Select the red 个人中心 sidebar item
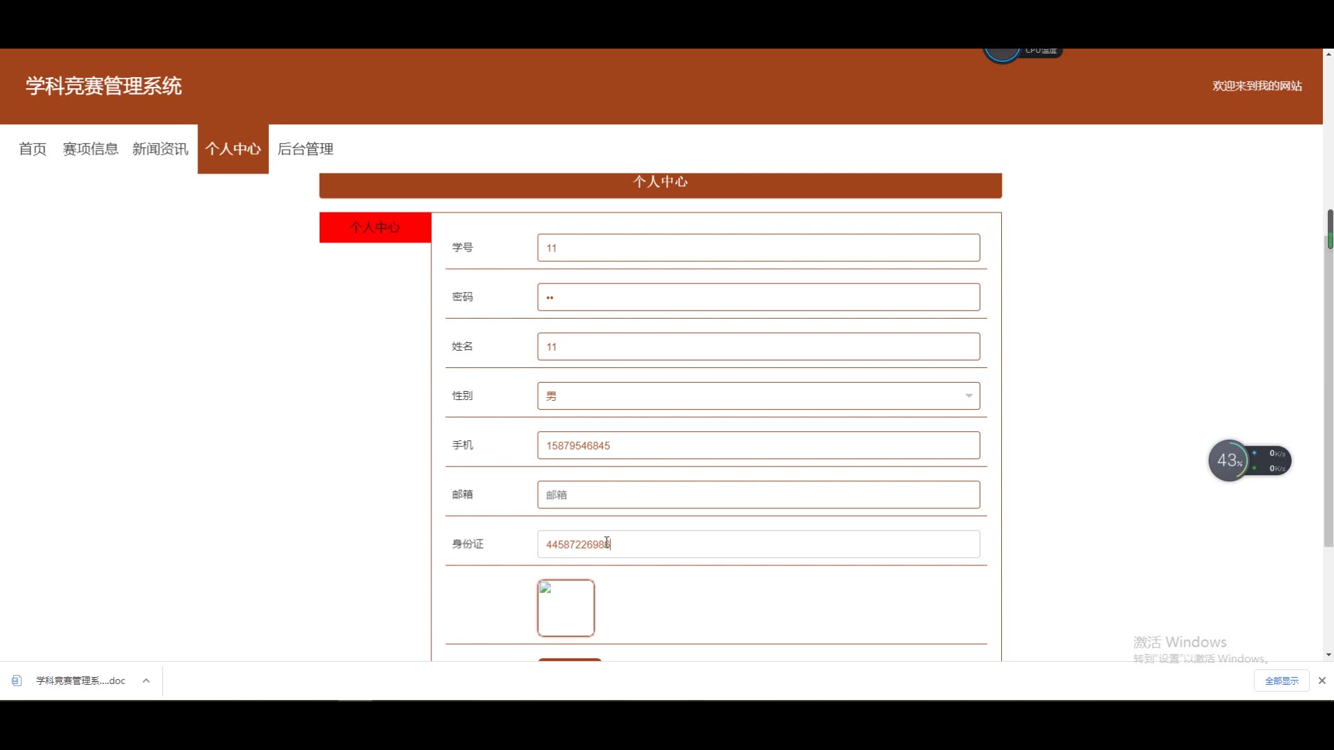The width and height of the screenshot is (1334, 750). pyautogui.click(x=375, y=227)
